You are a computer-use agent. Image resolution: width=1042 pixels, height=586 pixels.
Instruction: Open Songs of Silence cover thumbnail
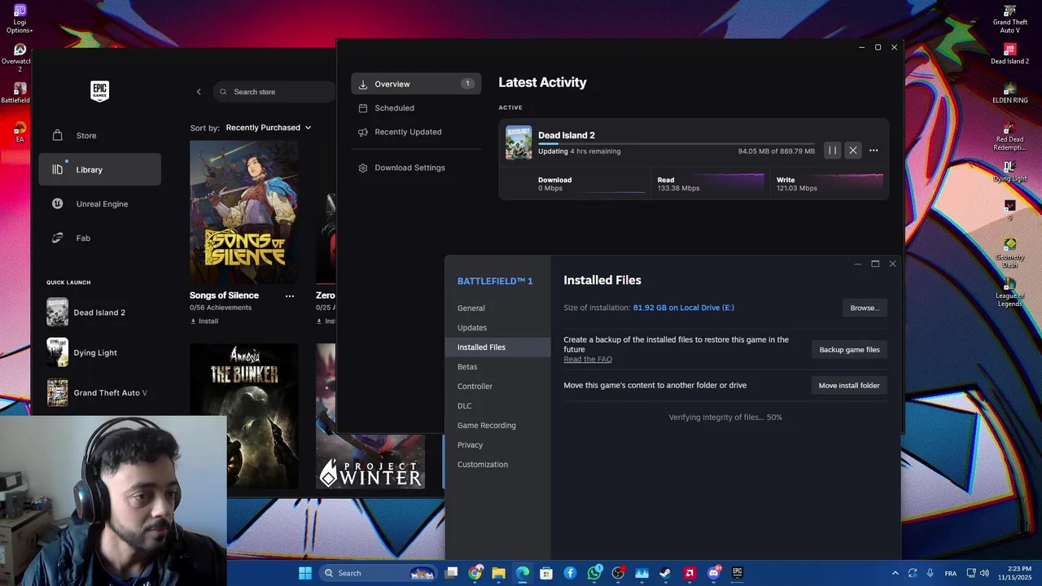coord(243,212)
